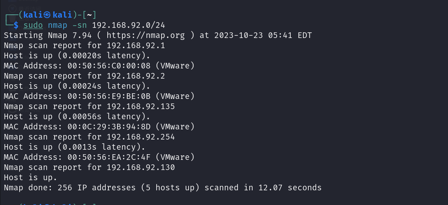Click the underlined sudo command word

pyautogui.click(x=33, y=25)
